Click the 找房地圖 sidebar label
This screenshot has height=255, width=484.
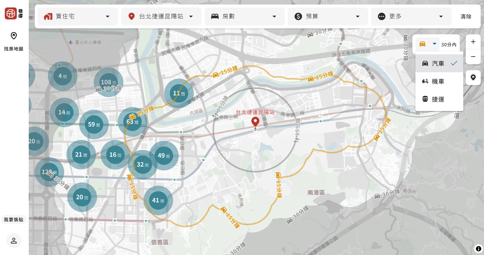[13, 49]
